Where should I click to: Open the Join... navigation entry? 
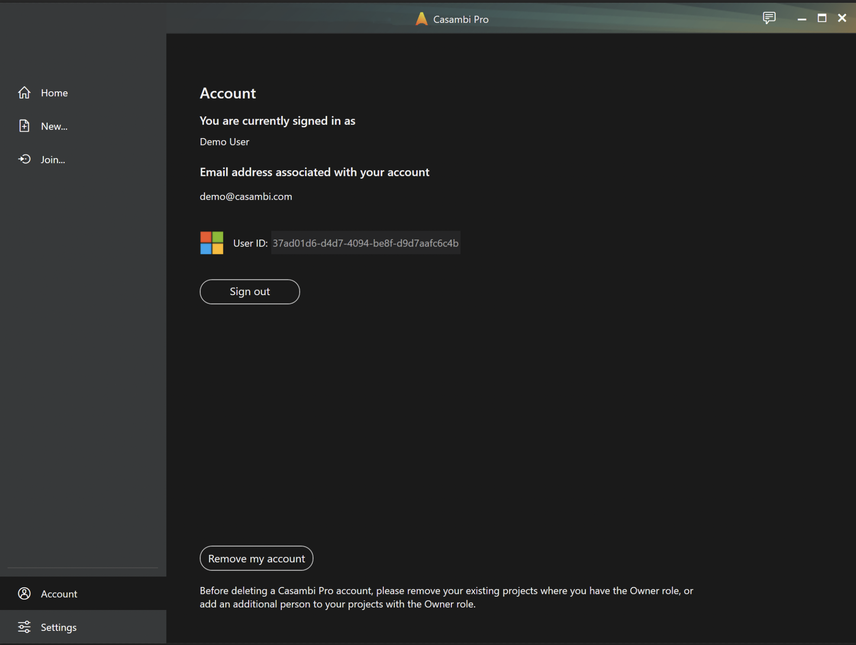(x=52, y=159)
